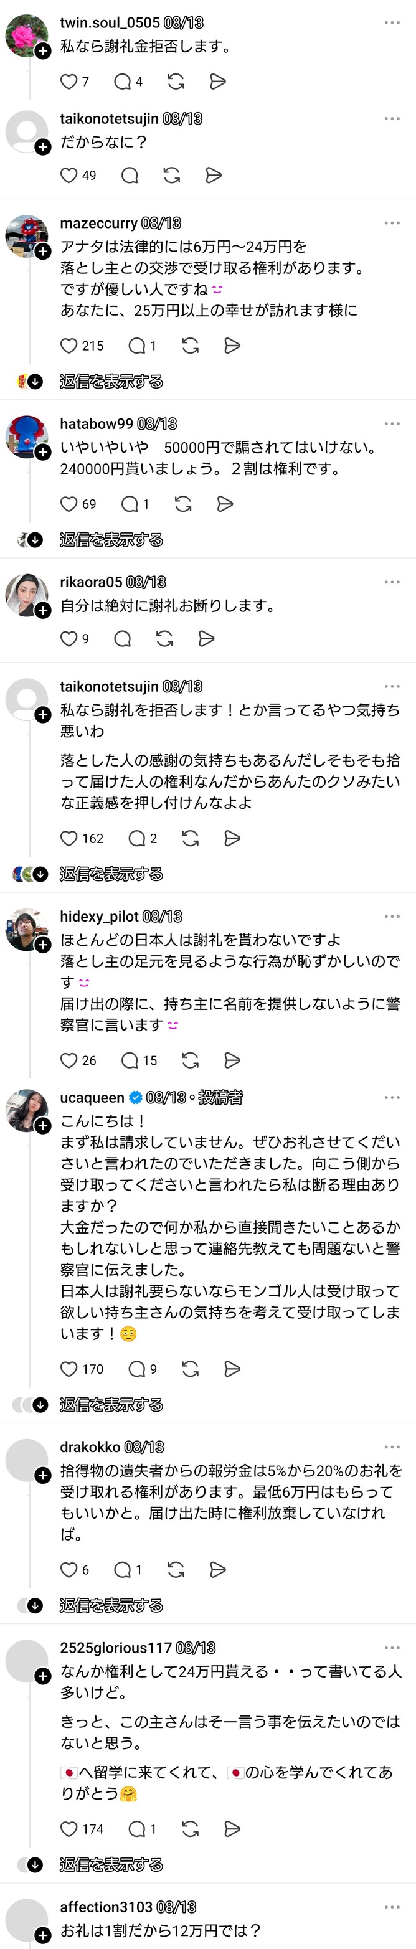Viewport: 416px width, 1949px height.
Task: Expand replies under mazeccurry's comment
Action: [x=111, y=381]
